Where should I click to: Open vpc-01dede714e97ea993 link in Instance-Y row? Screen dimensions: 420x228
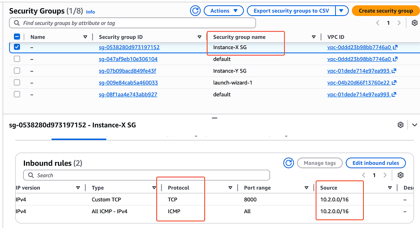click(358, 71)
